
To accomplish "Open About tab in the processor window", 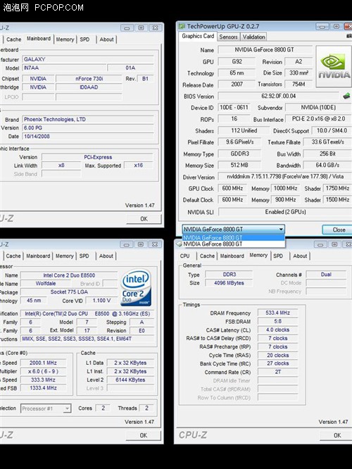I will click(x=106, y=256).
